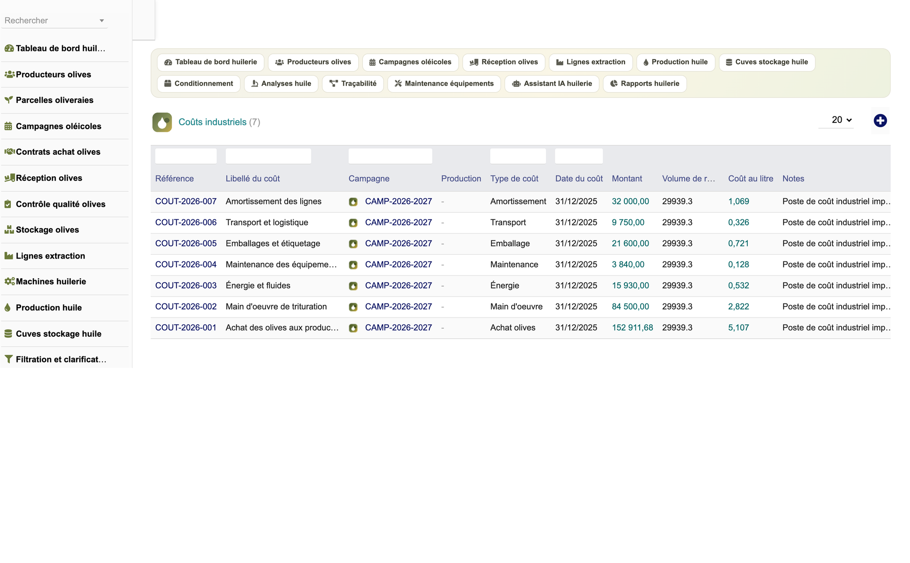Click the 0,721 cost per litre value
910x563 pixels.
click(738, 244)
